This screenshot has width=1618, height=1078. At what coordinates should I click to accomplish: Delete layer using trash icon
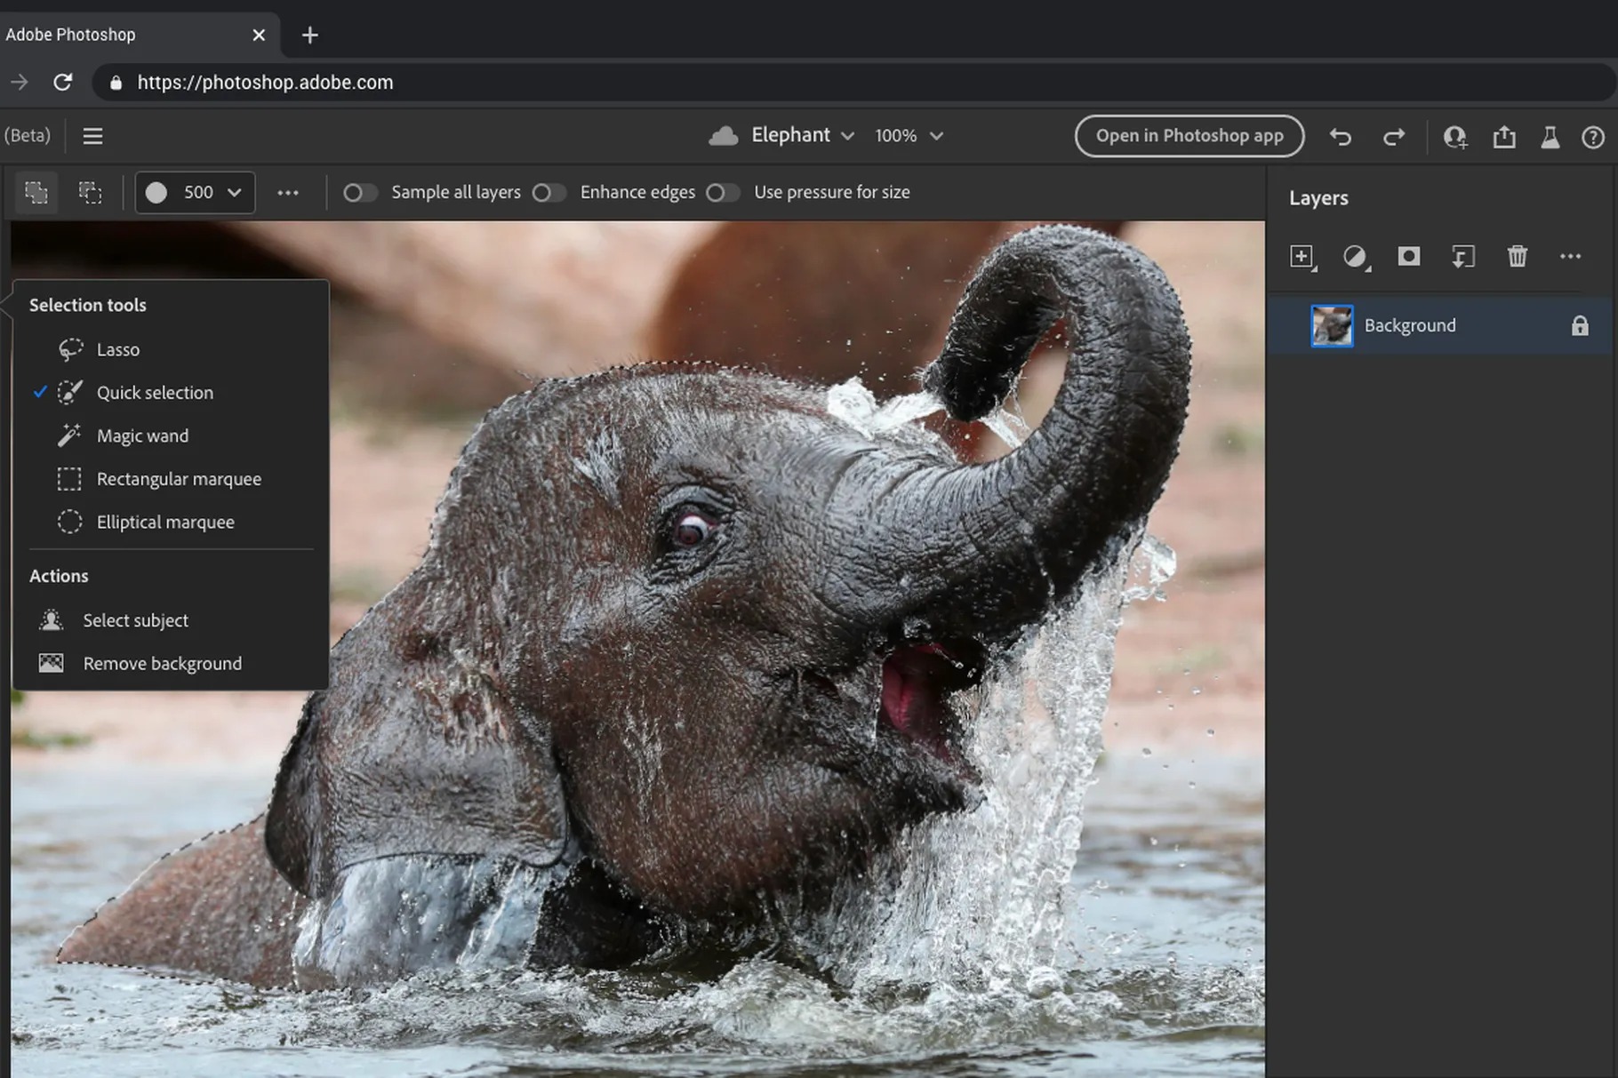(1517, 257)
